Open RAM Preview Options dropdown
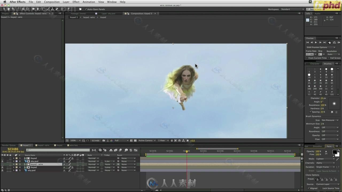The height and width of the screenshot is (192, 342). [321, 47]
